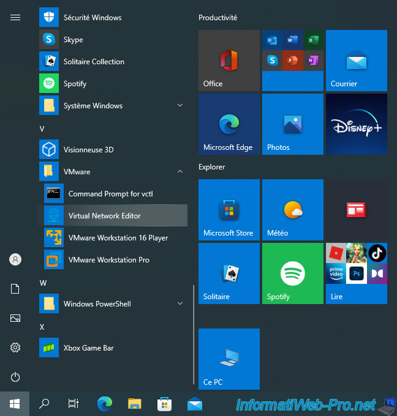This screenshot has width=397, height=416.
Task: Open Command Prompt for vctl
Action: (110, 194)
